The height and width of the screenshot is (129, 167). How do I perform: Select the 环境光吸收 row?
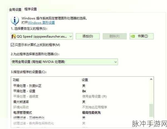click(80, 107)
